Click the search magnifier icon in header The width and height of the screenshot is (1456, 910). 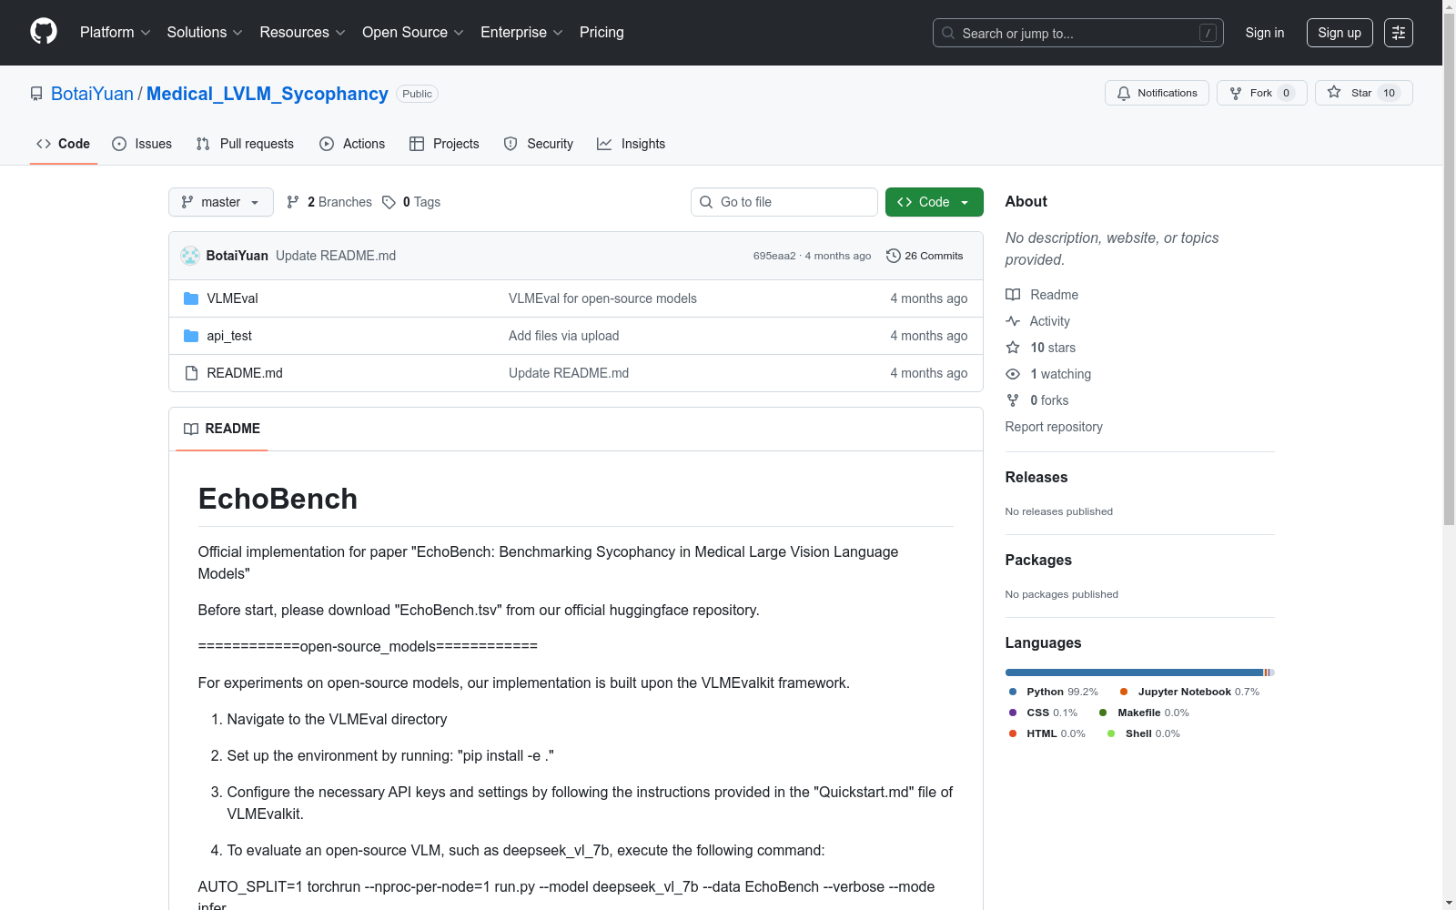click(948, 33)
